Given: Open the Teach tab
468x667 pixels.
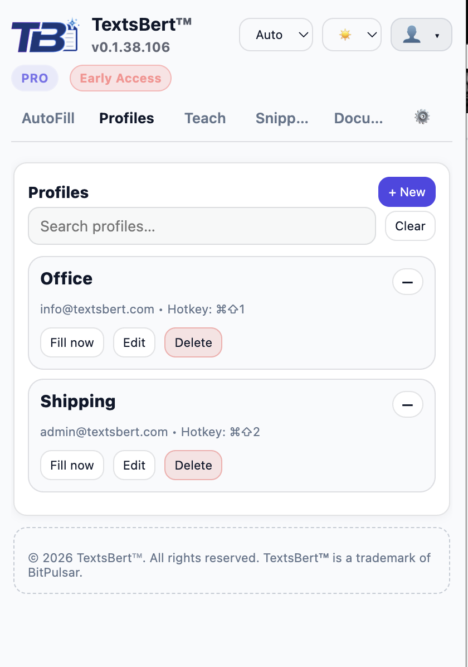Looking at the screenshot, I should tap(204, 118).
